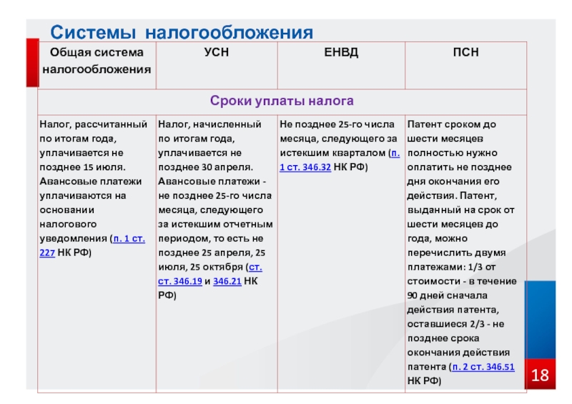
Task: Click the slide title 'Системы налогообложения'
Action: click(182, 32)
